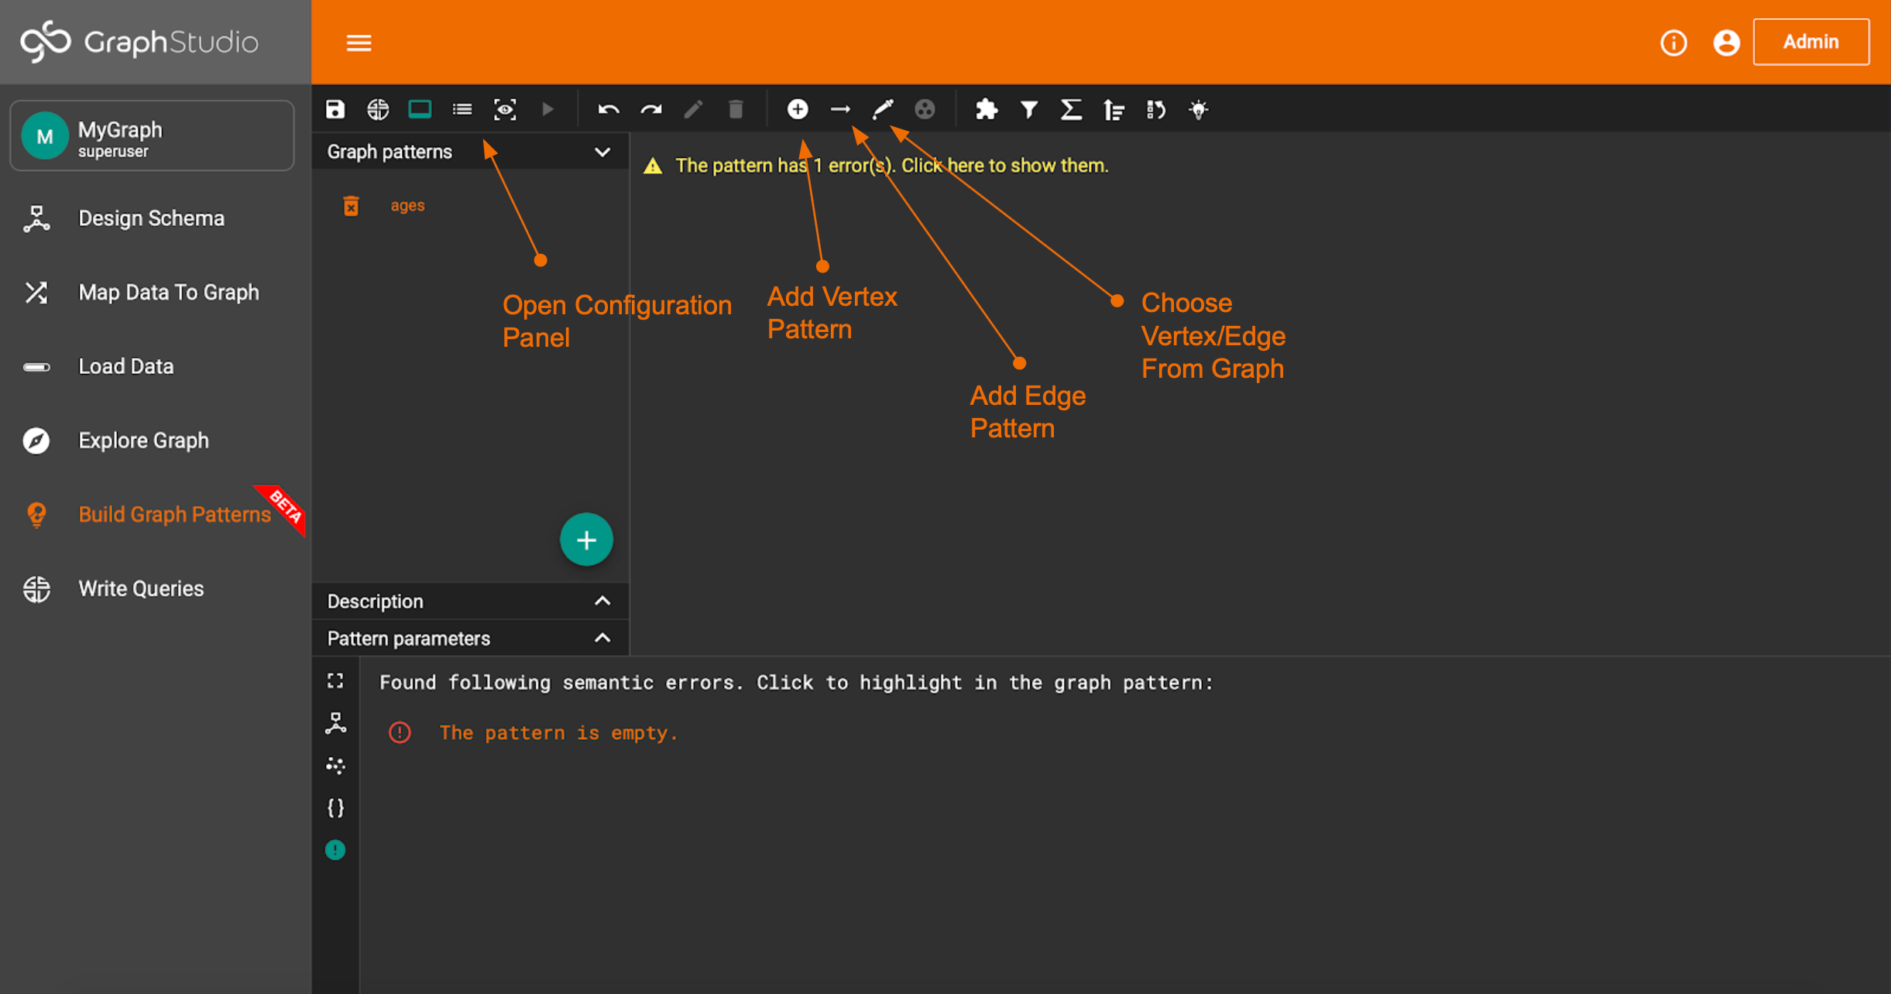Delete the ages pattern with trash icon

coord(351,206)
